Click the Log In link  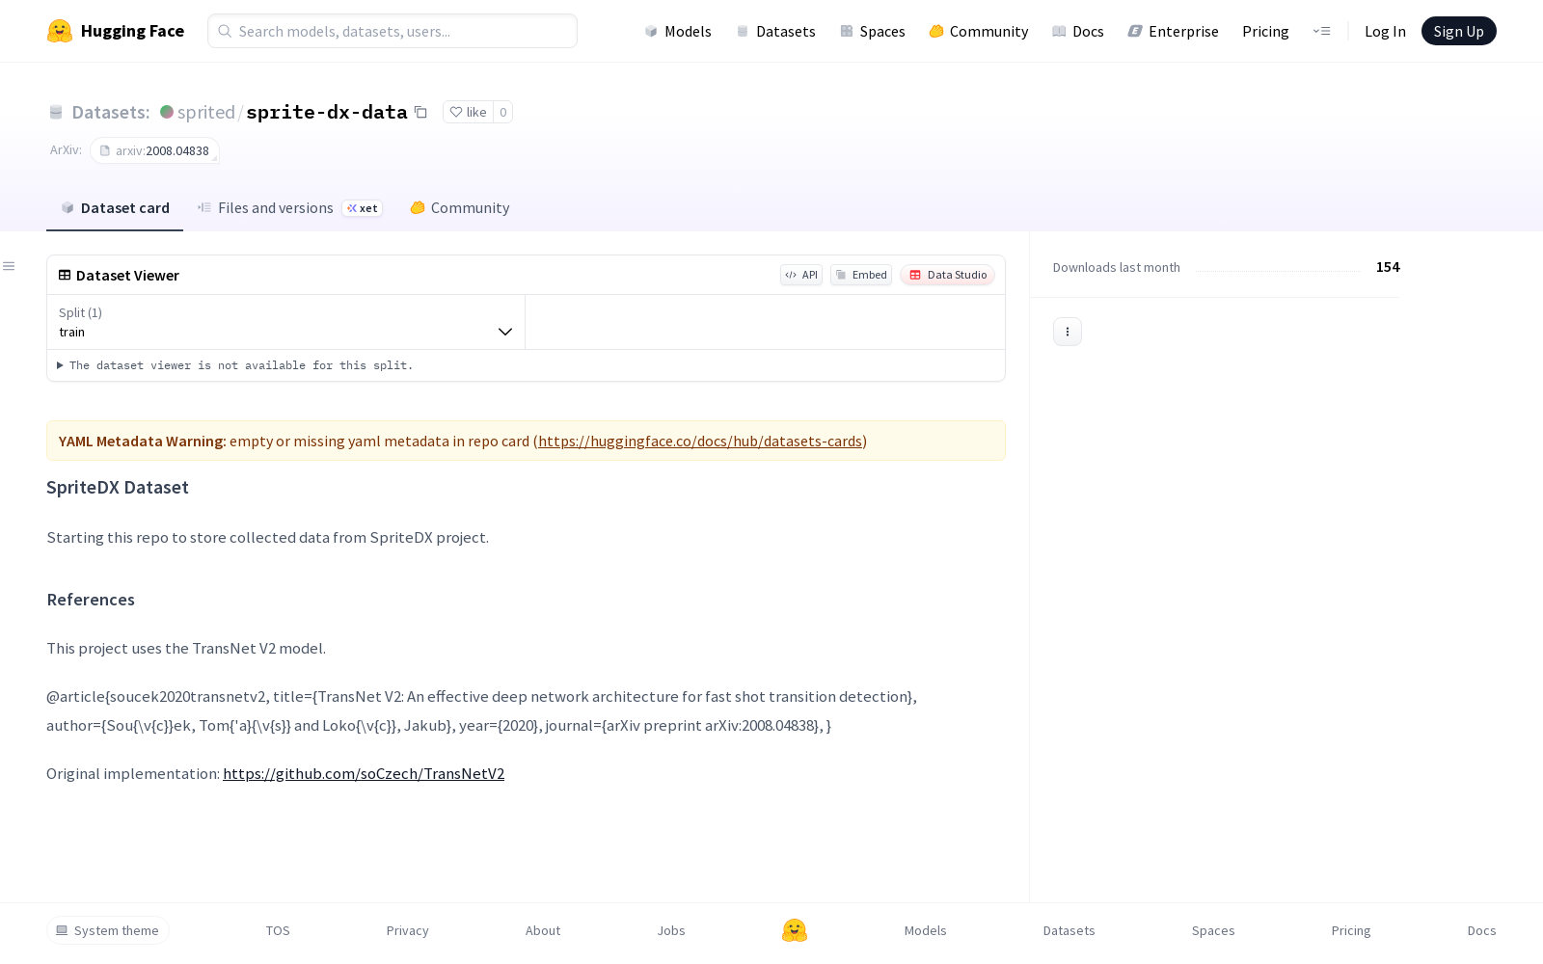1385,31
